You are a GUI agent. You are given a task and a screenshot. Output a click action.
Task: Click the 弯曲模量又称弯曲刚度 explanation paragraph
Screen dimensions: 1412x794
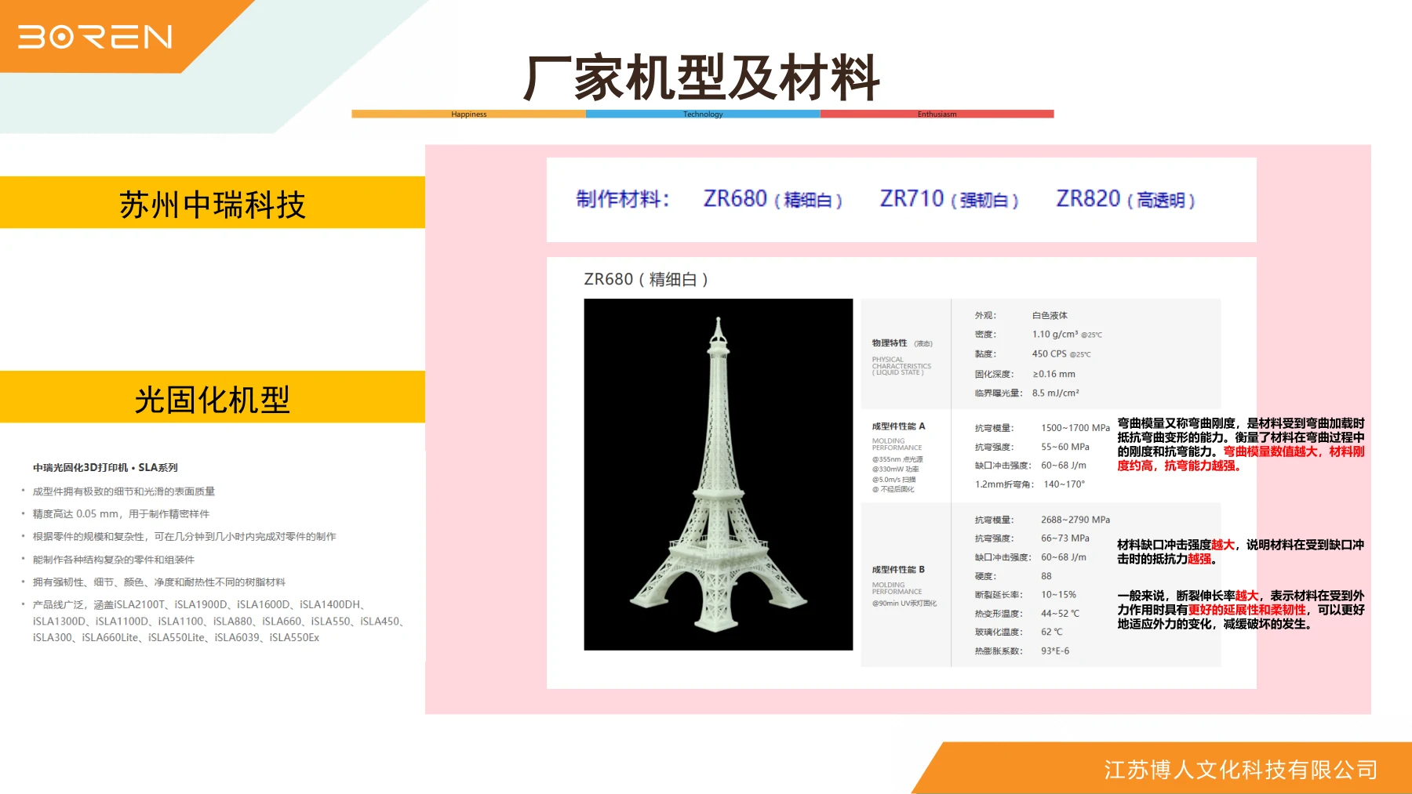[1241, 444]
